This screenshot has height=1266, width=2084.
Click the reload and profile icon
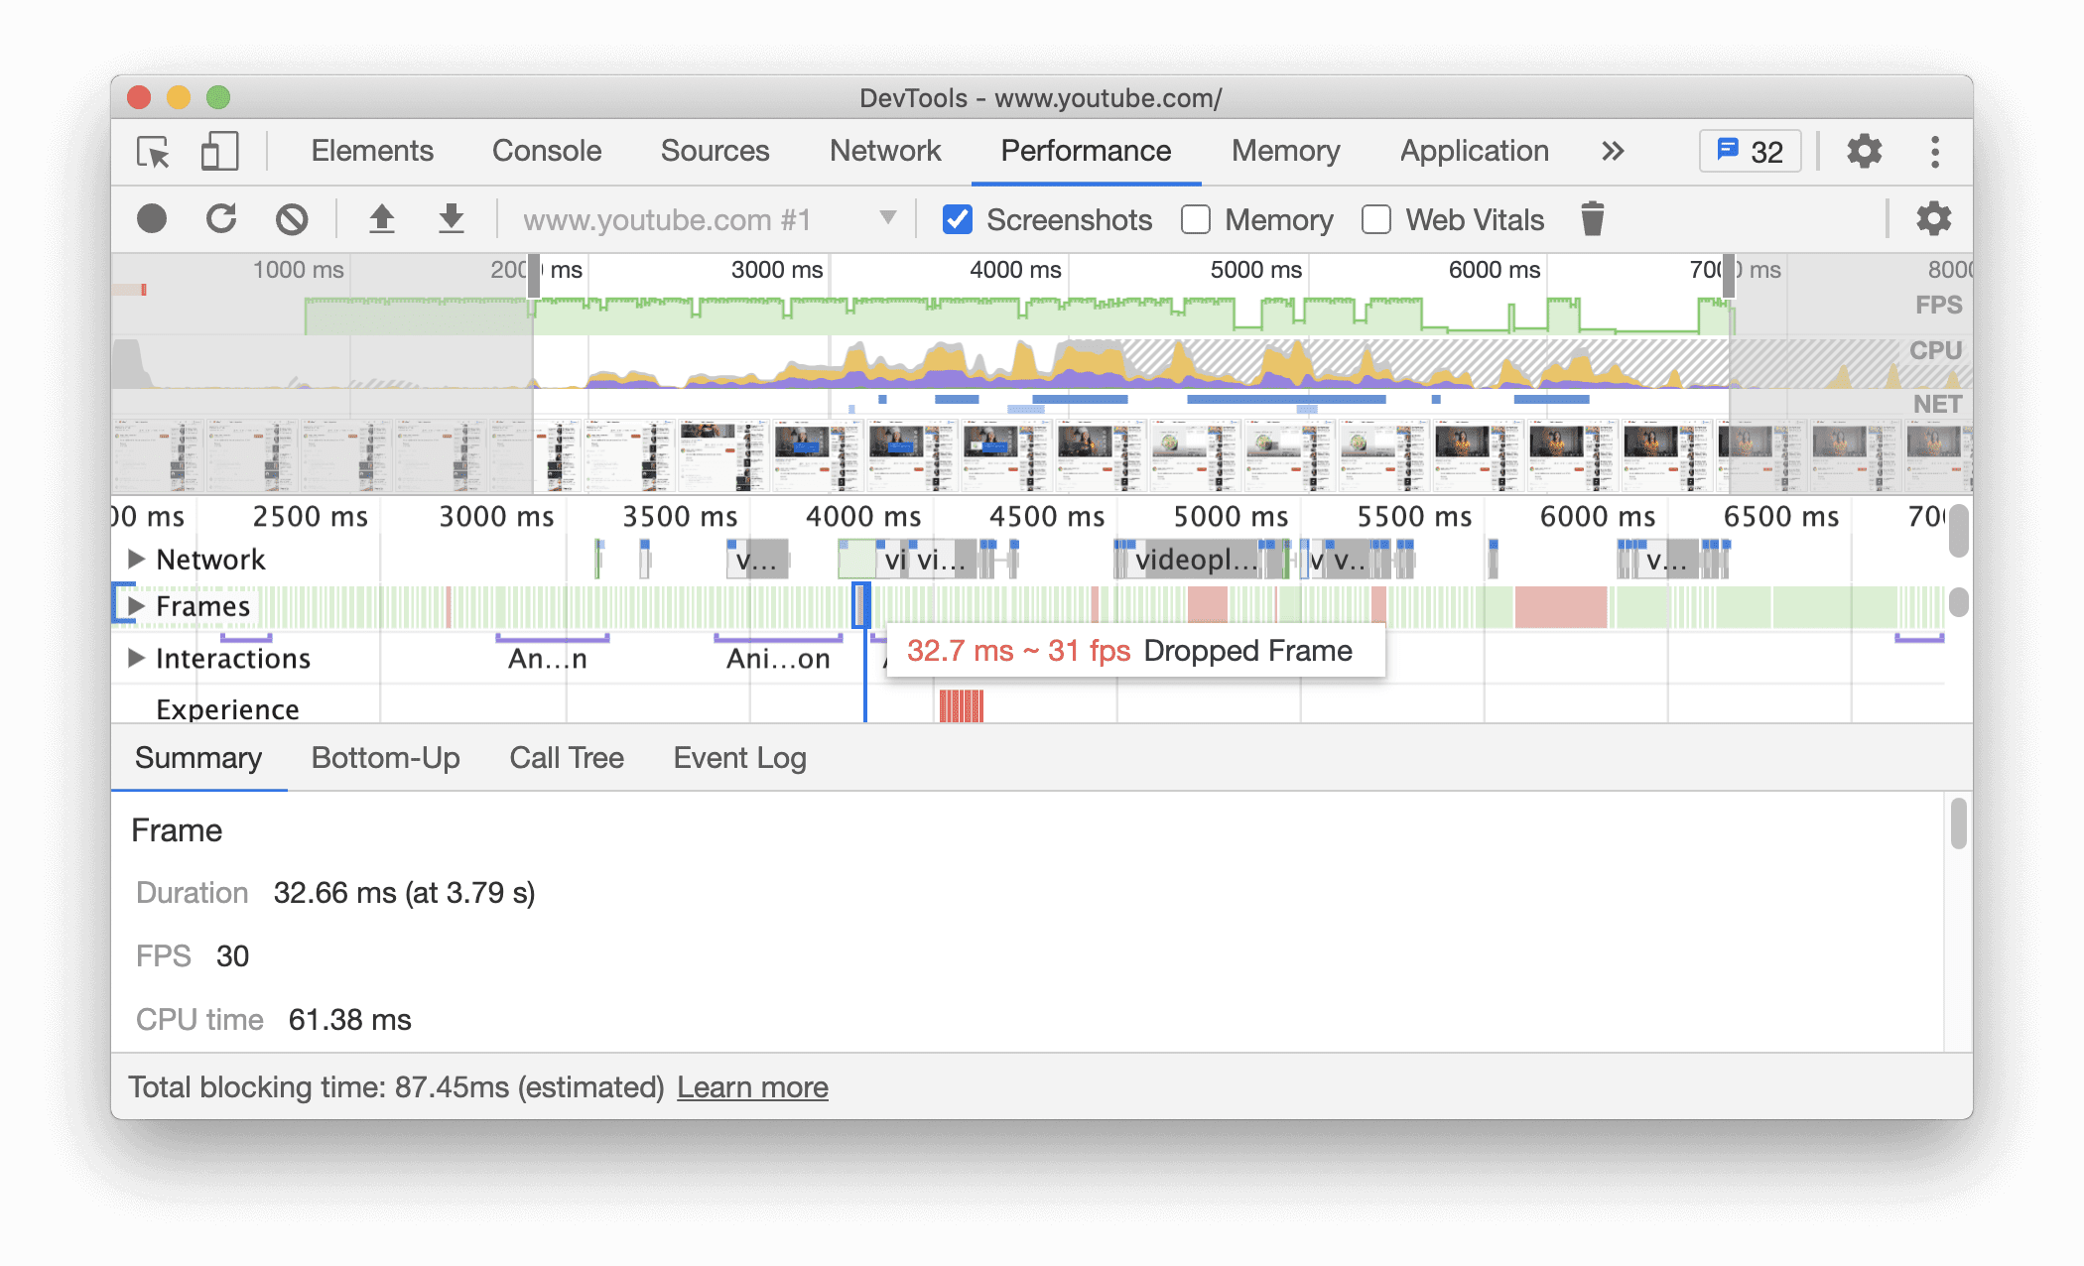coord(222,220)
